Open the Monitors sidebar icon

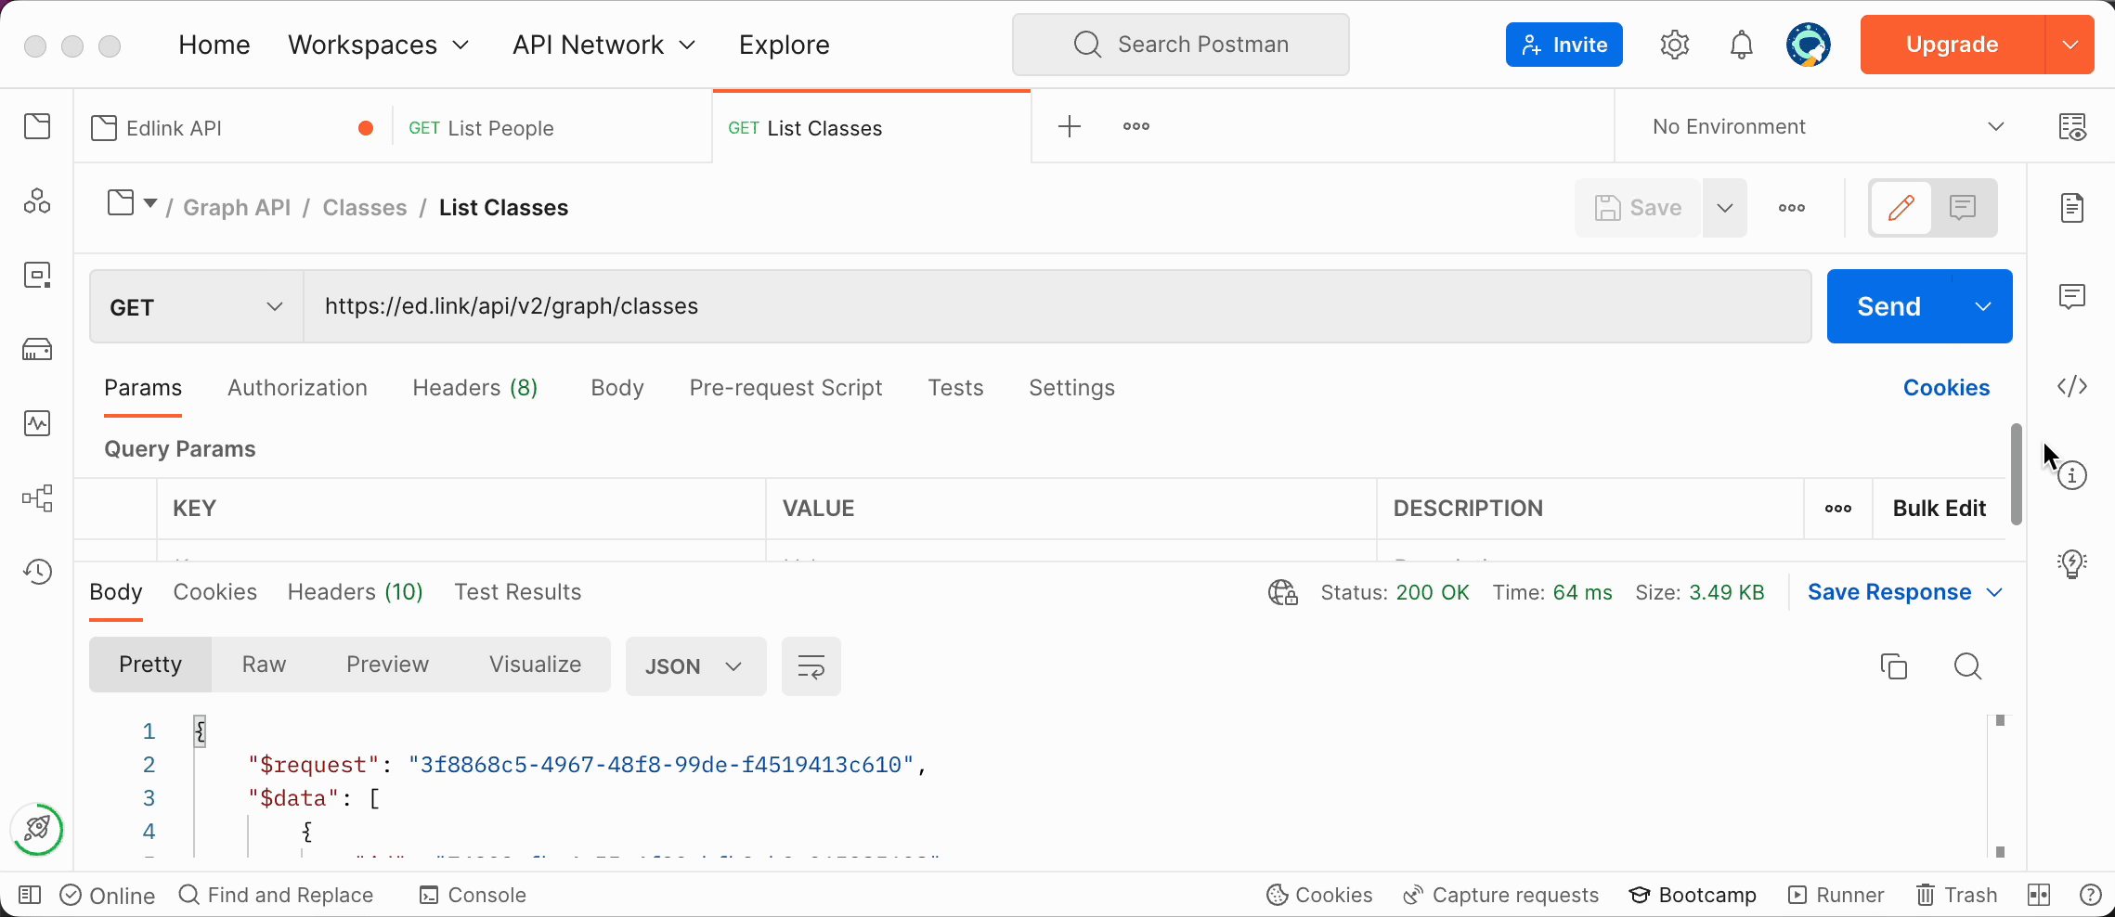point(37,423)
